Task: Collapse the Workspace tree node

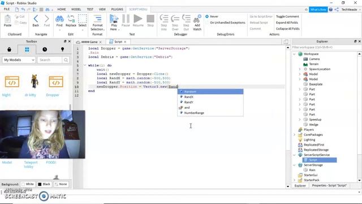Action: [x=294, y=54]
